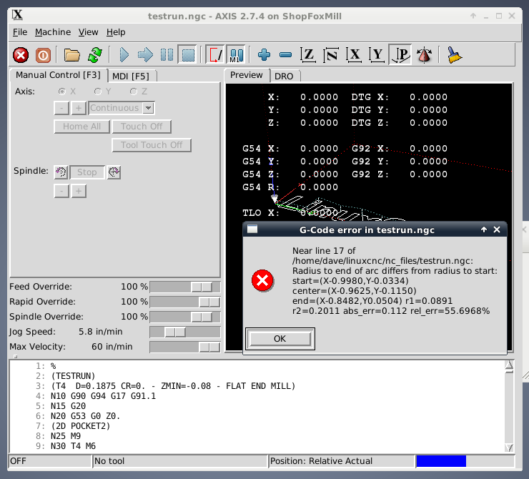This screenshot has width=529, height=479.
Task: Start spindle counterclockwise
Action: click(61, 172)
